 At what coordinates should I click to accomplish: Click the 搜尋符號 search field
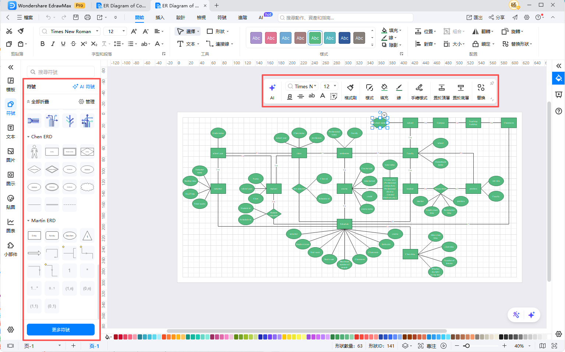click(63, 72)
